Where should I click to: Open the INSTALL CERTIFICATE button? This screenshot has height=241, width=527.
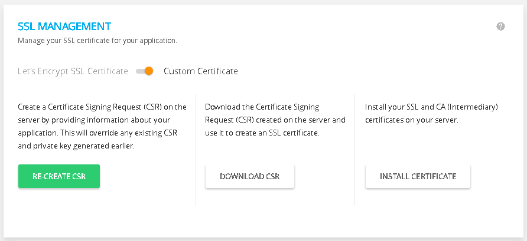[418, 176]
